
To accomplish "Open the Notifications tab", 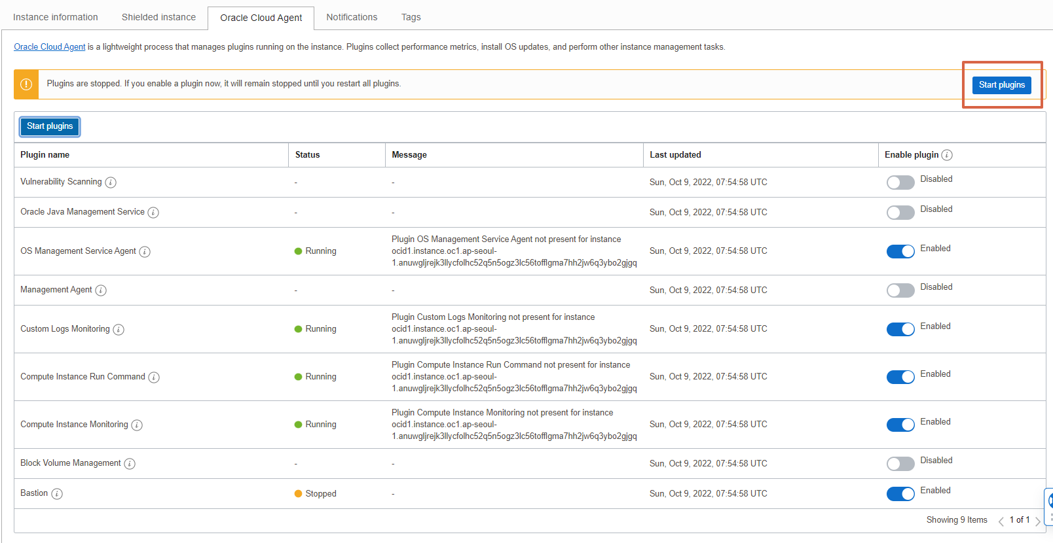I will pyautogui.click(x=352, y=17).
